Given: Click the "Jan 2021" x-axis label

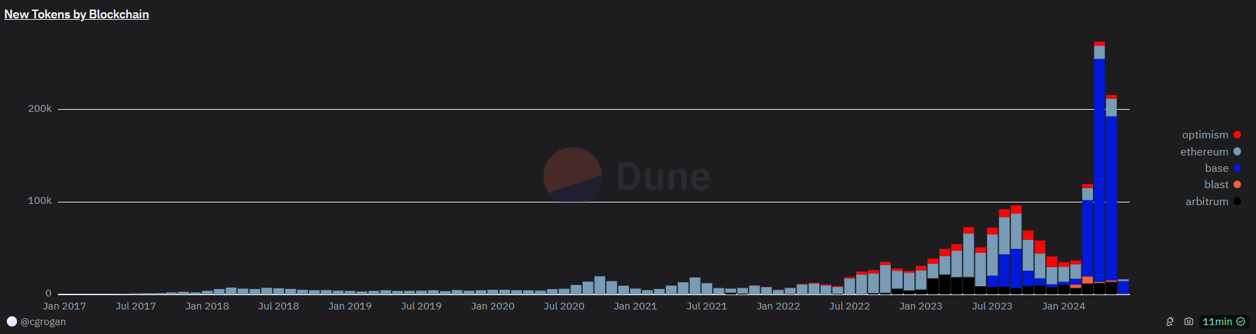Looking at the screenshot, I should [x=635, y=306].
